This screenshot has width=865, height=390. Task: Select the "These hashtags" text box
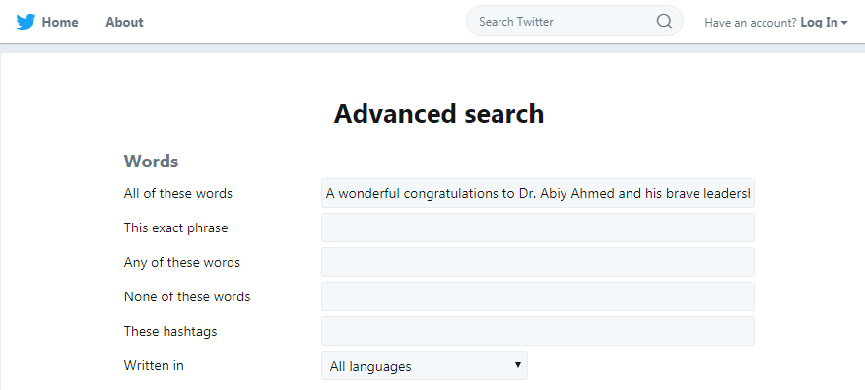[537, 331]
